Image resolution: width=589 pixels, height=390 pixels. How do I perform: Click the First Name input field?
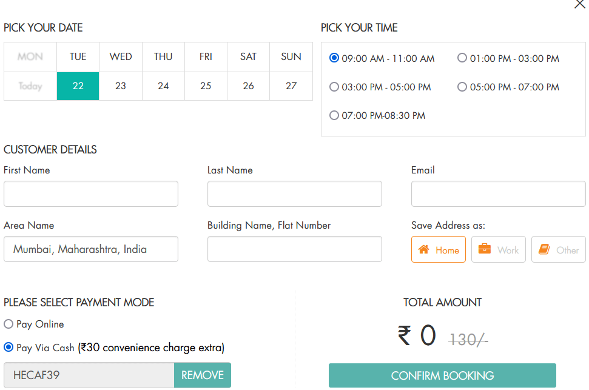pos(91,193)
